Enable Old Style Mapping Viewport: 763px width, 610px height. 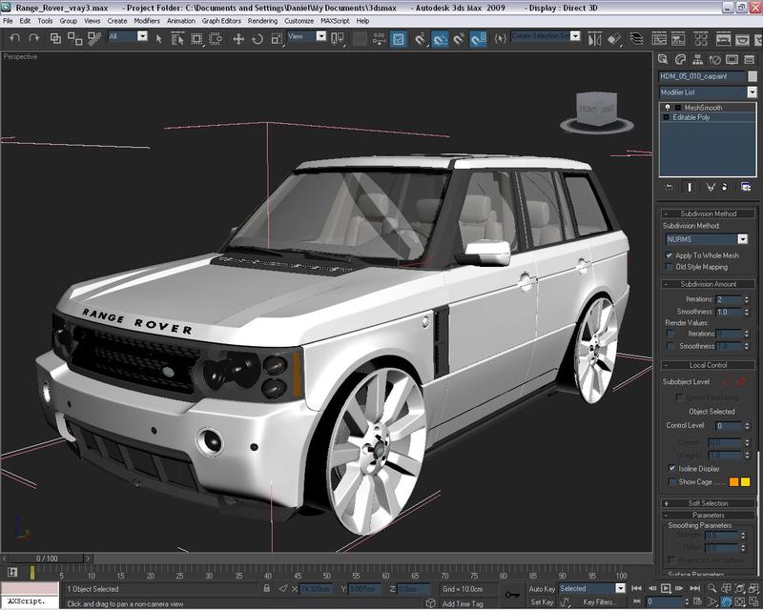(669, 267)
